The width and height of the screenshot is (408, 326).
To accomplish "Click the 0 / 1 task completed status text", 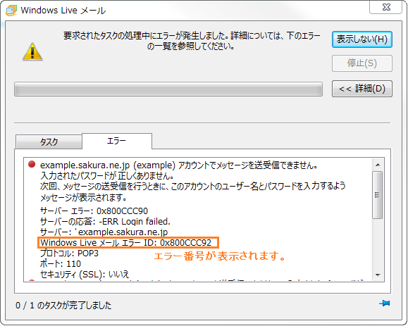I will pyautogui.click(x=63, y=305).
